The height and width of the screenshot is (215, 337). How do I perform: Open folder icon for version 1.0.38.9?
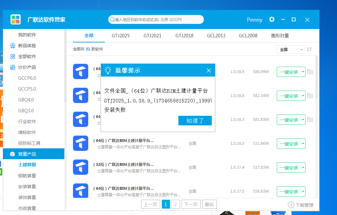[x=310, y=71]
